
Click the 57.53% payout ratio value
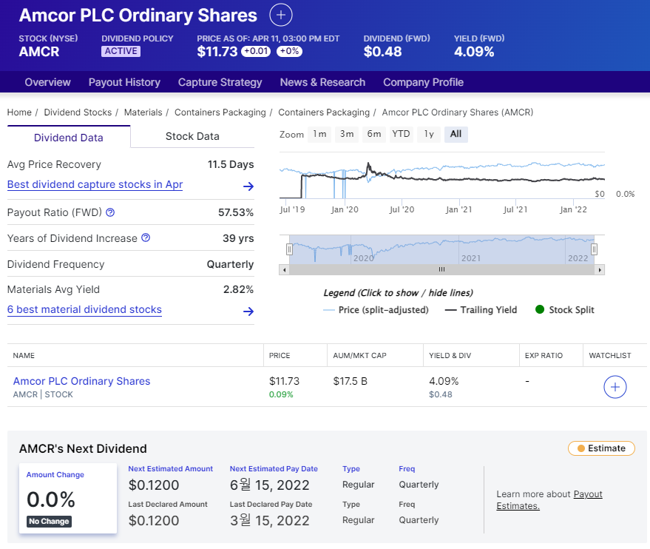click(x=236, y=212)
